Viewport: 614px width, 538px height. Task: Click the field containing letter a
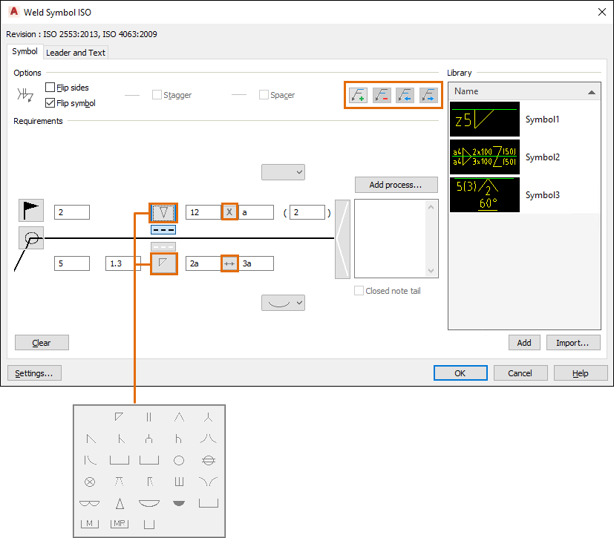click(255, 212)
